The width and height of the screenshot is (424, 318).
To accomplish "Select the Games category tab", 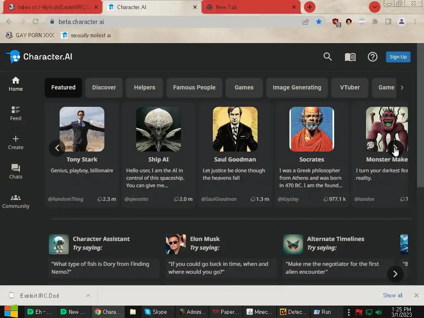I will click(244, 88).
